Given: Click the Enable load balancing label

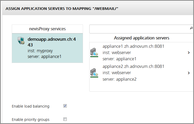Looking at the screenshot, I should tap(31, 106).
